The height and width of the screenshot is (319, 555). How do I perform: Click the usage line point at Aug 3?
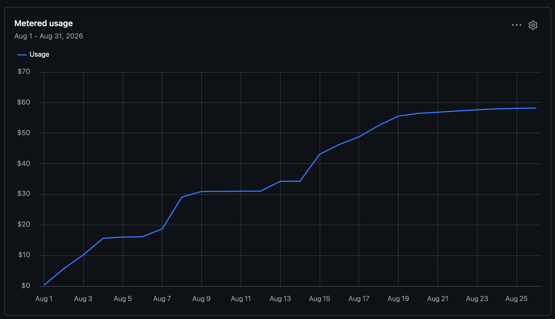click(x=84, y=255)
